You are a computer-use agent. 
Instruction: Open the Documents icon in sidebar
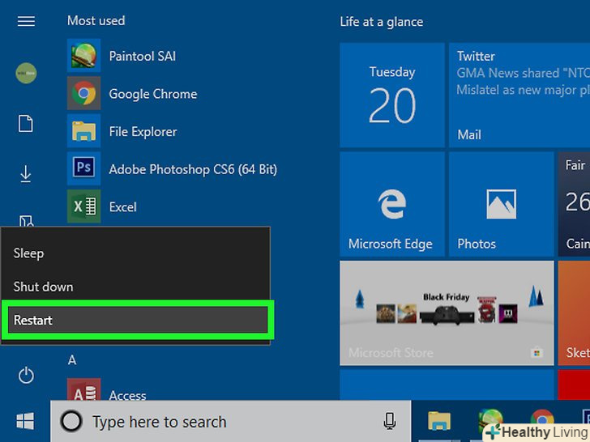[x=26, y=123]
